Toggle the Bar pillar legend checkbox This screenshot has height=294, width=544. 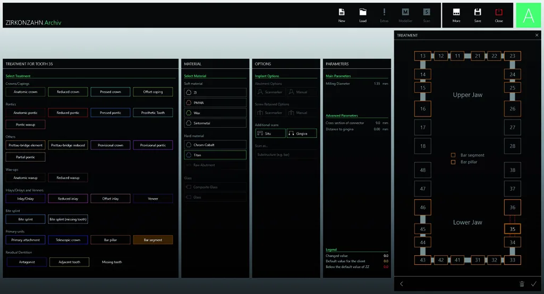(x=453, y=162)
